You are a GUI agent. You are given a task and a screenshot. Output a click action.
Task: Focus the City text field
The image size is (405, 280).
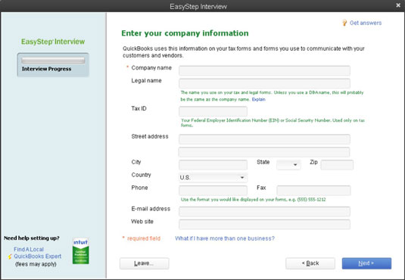(213, 165)
